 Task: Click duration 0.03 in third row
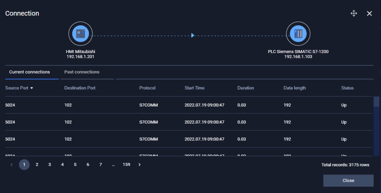tap(242, 139)
